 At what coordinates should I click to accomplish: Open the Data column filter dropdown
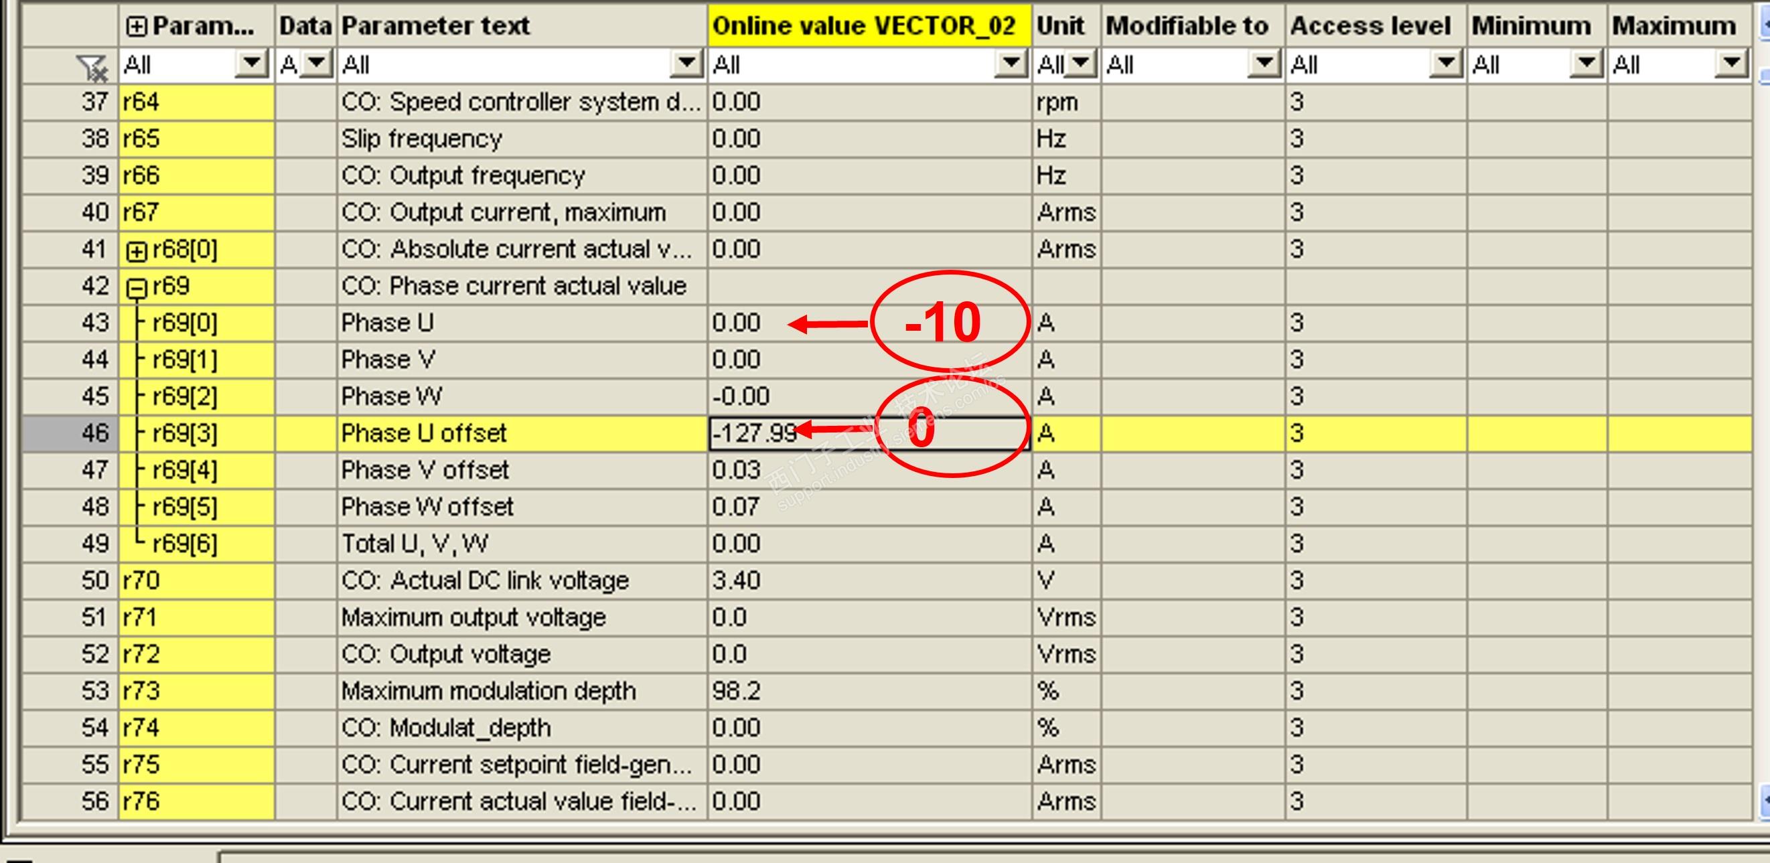coord(317,64)
